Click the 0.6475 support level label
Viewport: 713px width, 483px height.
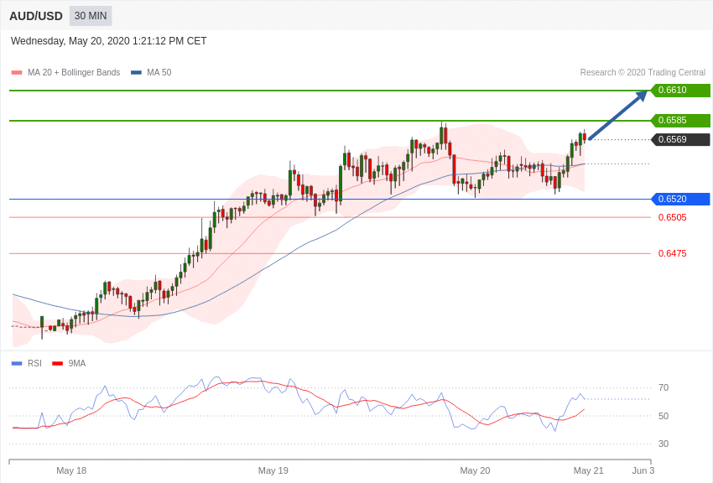pos(673,253)
